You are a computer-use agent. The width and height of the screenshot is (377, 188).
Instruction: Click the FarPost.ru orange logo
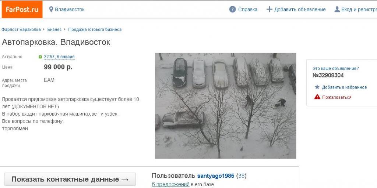(x=22, y=9)
